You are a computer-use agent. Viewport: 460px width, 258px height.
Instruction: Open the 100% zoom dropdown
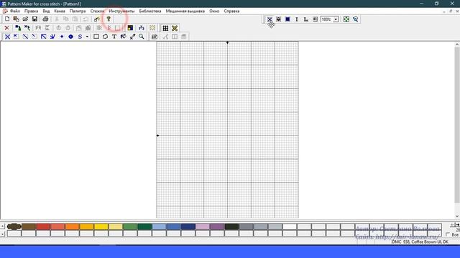pyautogui.click(x=336, y=19)
